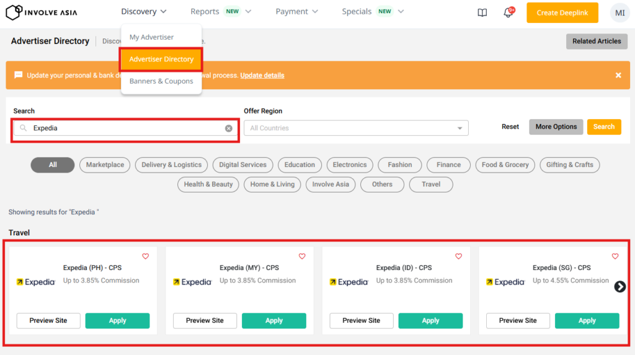Preview Site for Expedia (SG)
635x355 pixels.
[518, 320]
